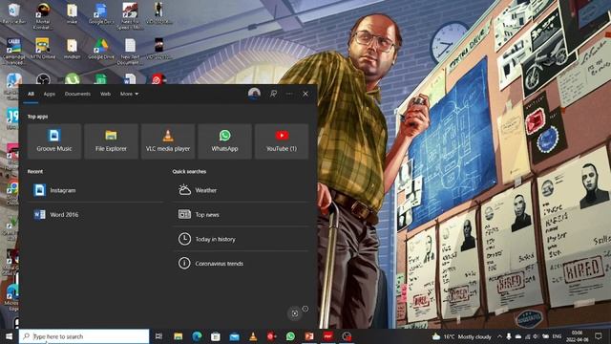611x344 pixels.
Task: Show hidden system tray icons
Action: tap(499, 336)
